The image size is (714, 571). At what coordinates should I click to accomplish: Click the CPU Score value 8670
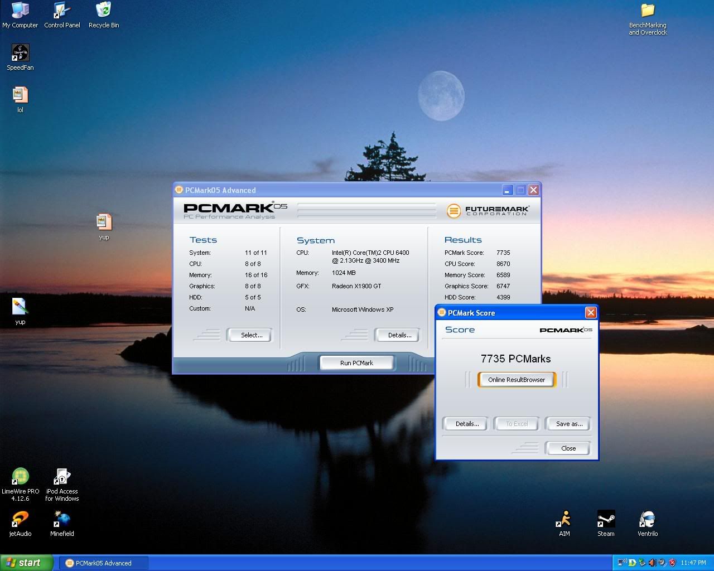click(x=503, y=264)
